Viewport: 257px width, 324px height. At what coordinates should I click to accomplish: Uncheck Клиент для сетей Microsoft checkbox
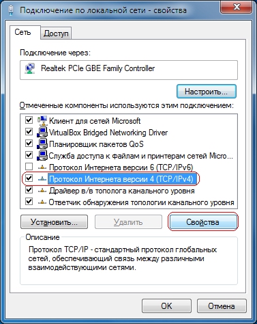(x=29, y=120)
